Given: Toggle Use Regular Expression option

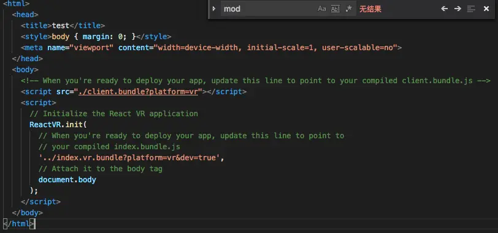Looking at the screenshot, I should [x=349, y=9].
